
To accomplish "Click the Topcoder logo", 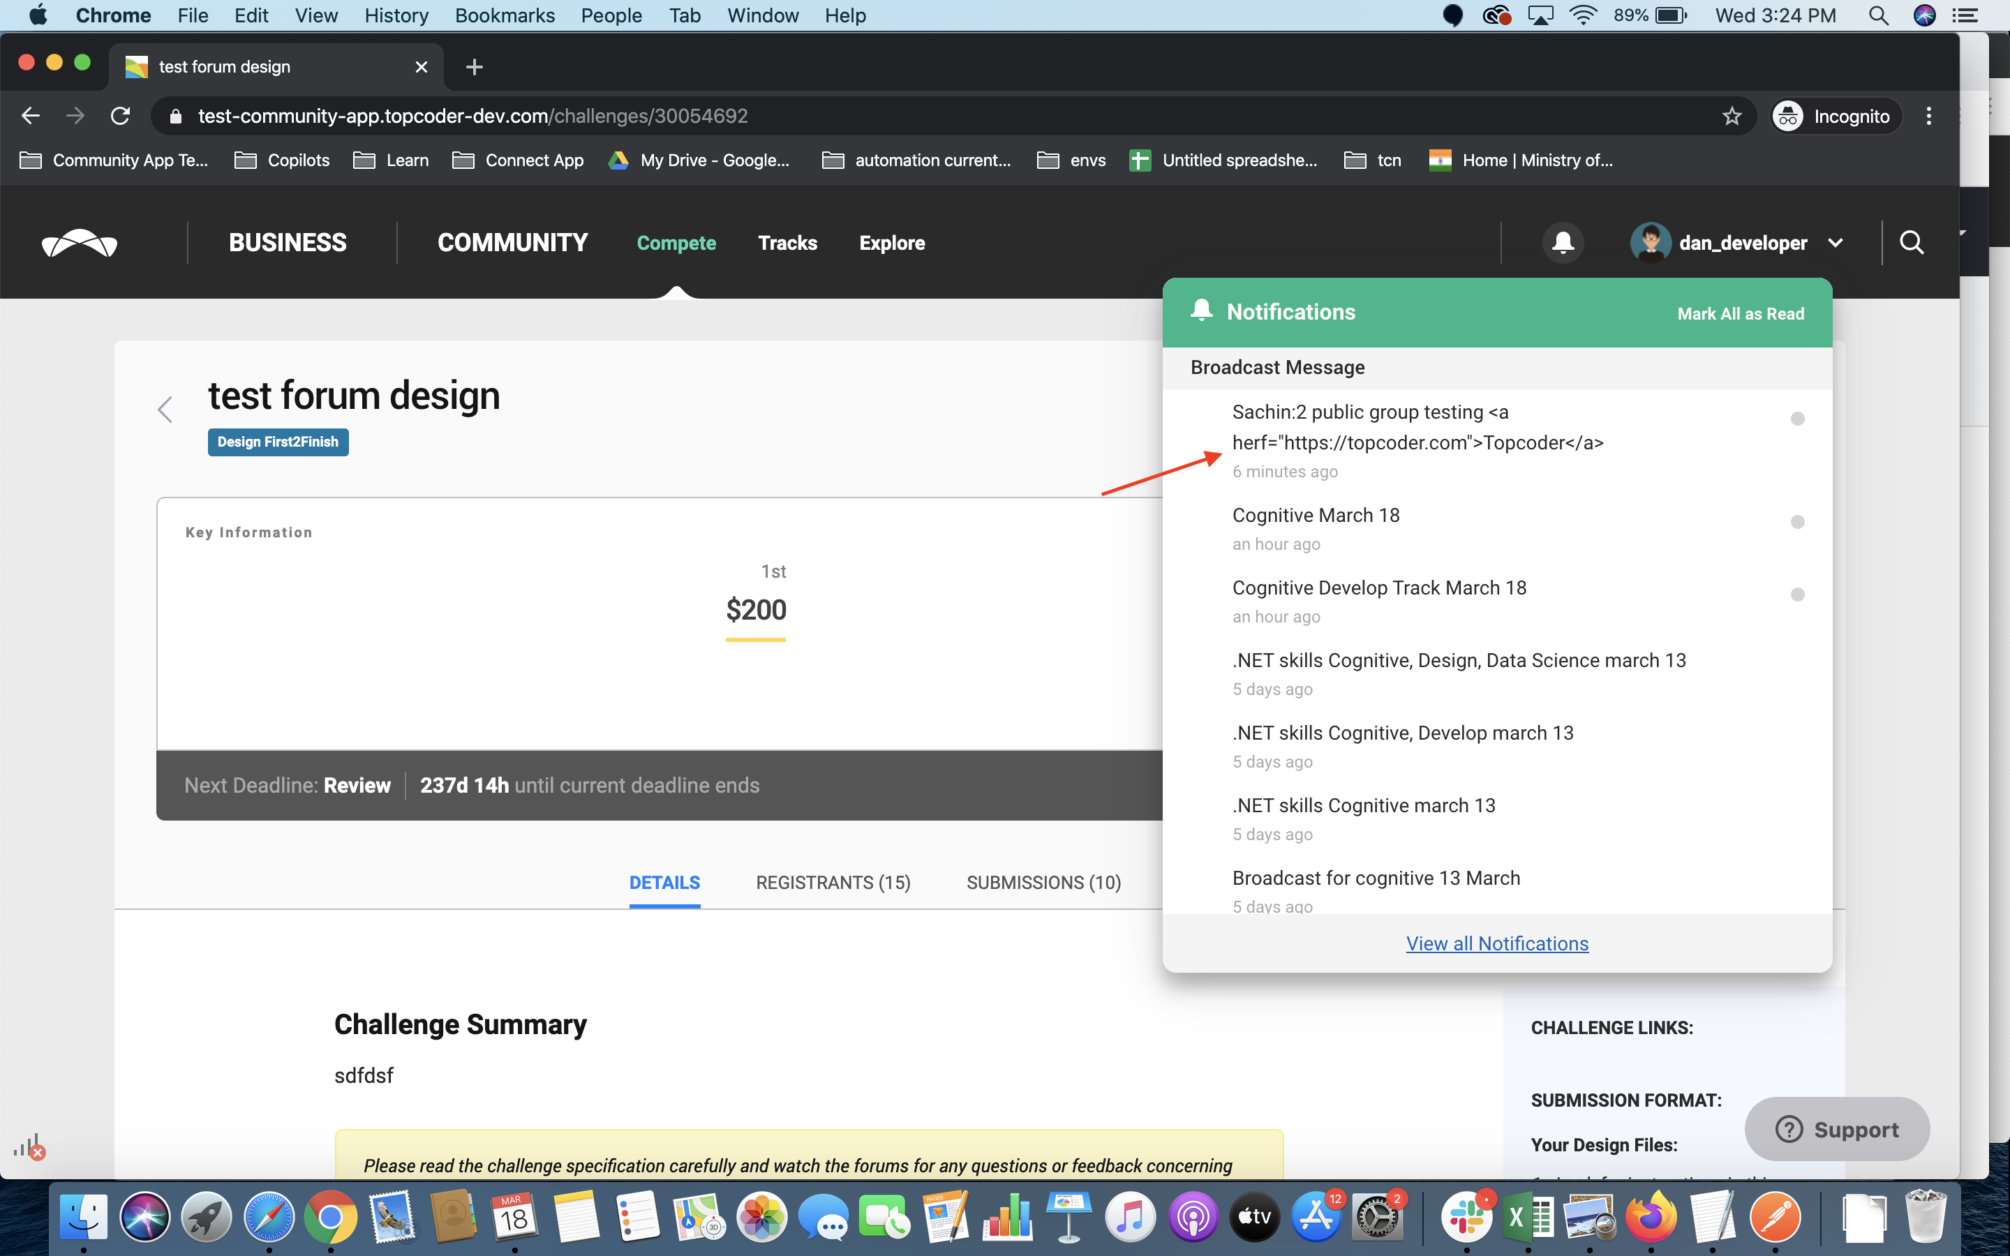I will click(80, 243).
